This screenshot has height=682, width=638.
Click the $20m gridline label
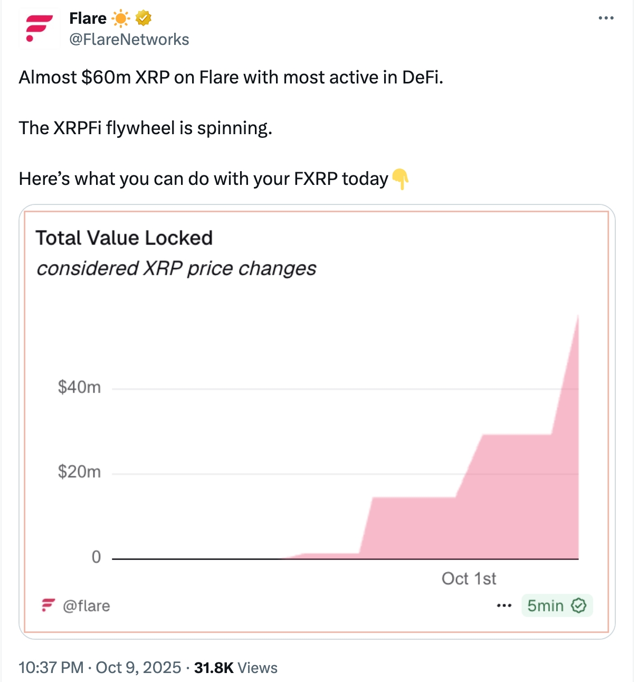[x=80, y=472]
